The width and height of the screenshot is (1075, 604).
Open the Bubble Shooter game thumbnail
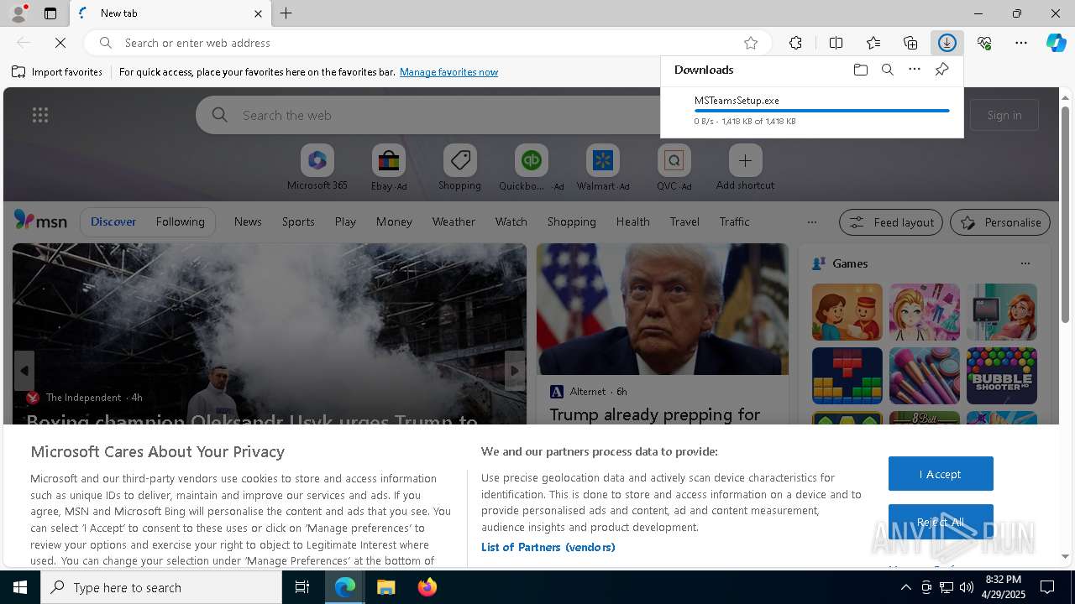coord(1002,376)
